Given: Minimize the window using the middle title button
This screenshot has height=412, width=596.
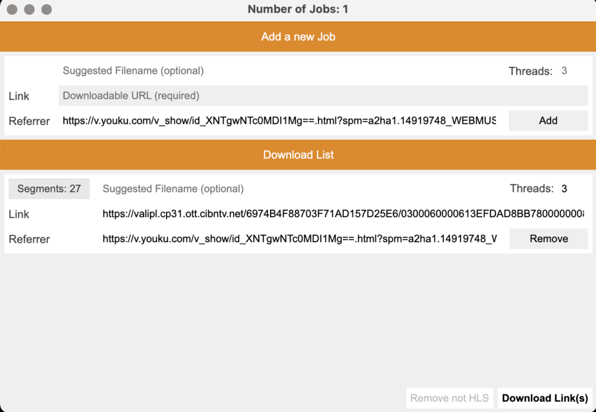Looking at the screenshot, I should click(29, 9).
